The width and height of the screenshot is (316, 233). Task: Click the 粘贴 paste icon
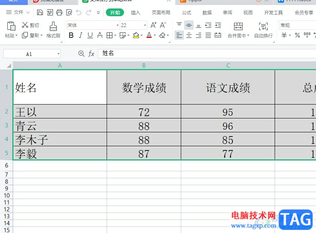pos(11,26)
